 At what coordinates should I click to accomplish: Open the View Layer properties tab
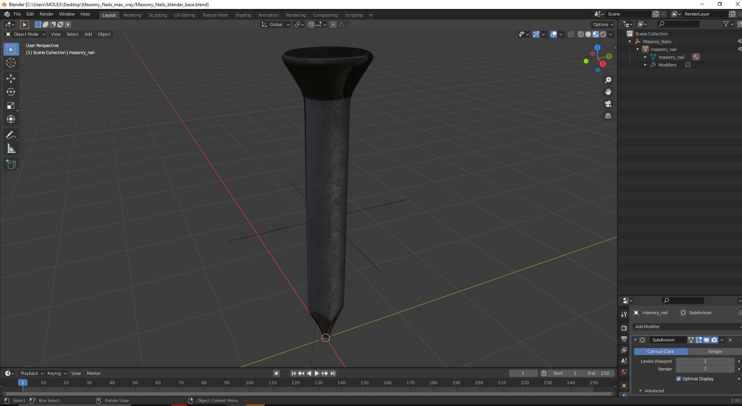pyautogui.click(x=624, y=350)
